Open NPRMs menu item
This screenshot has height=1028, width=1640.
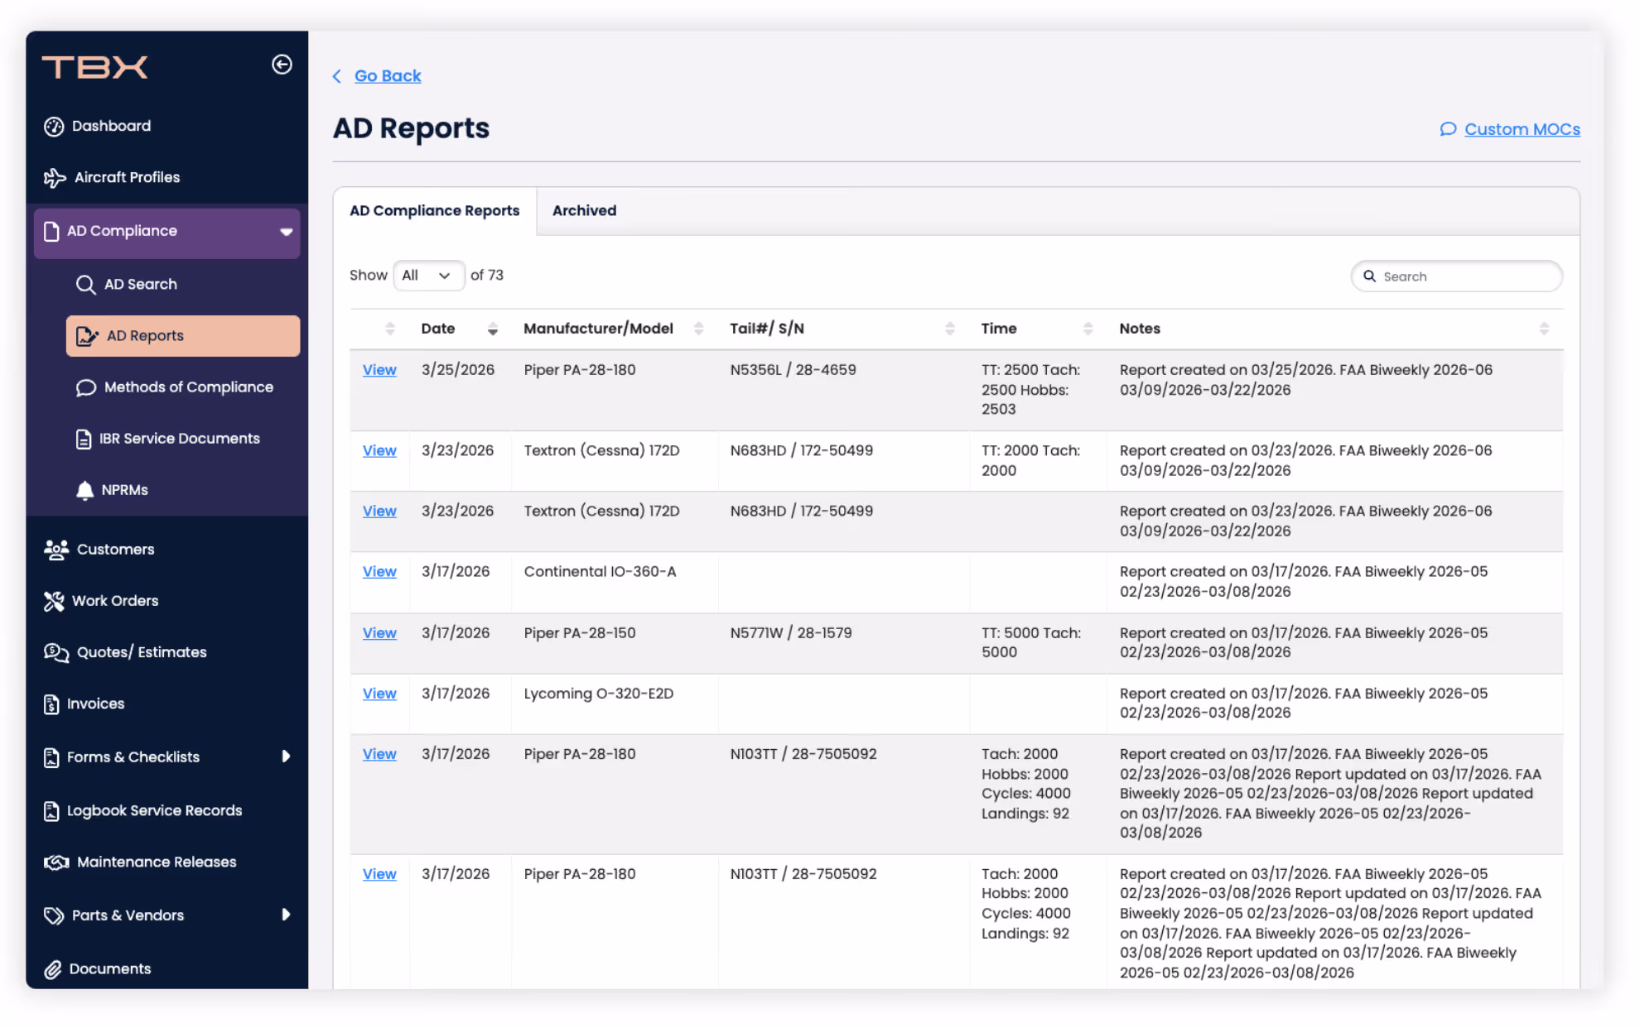point(124,491)
